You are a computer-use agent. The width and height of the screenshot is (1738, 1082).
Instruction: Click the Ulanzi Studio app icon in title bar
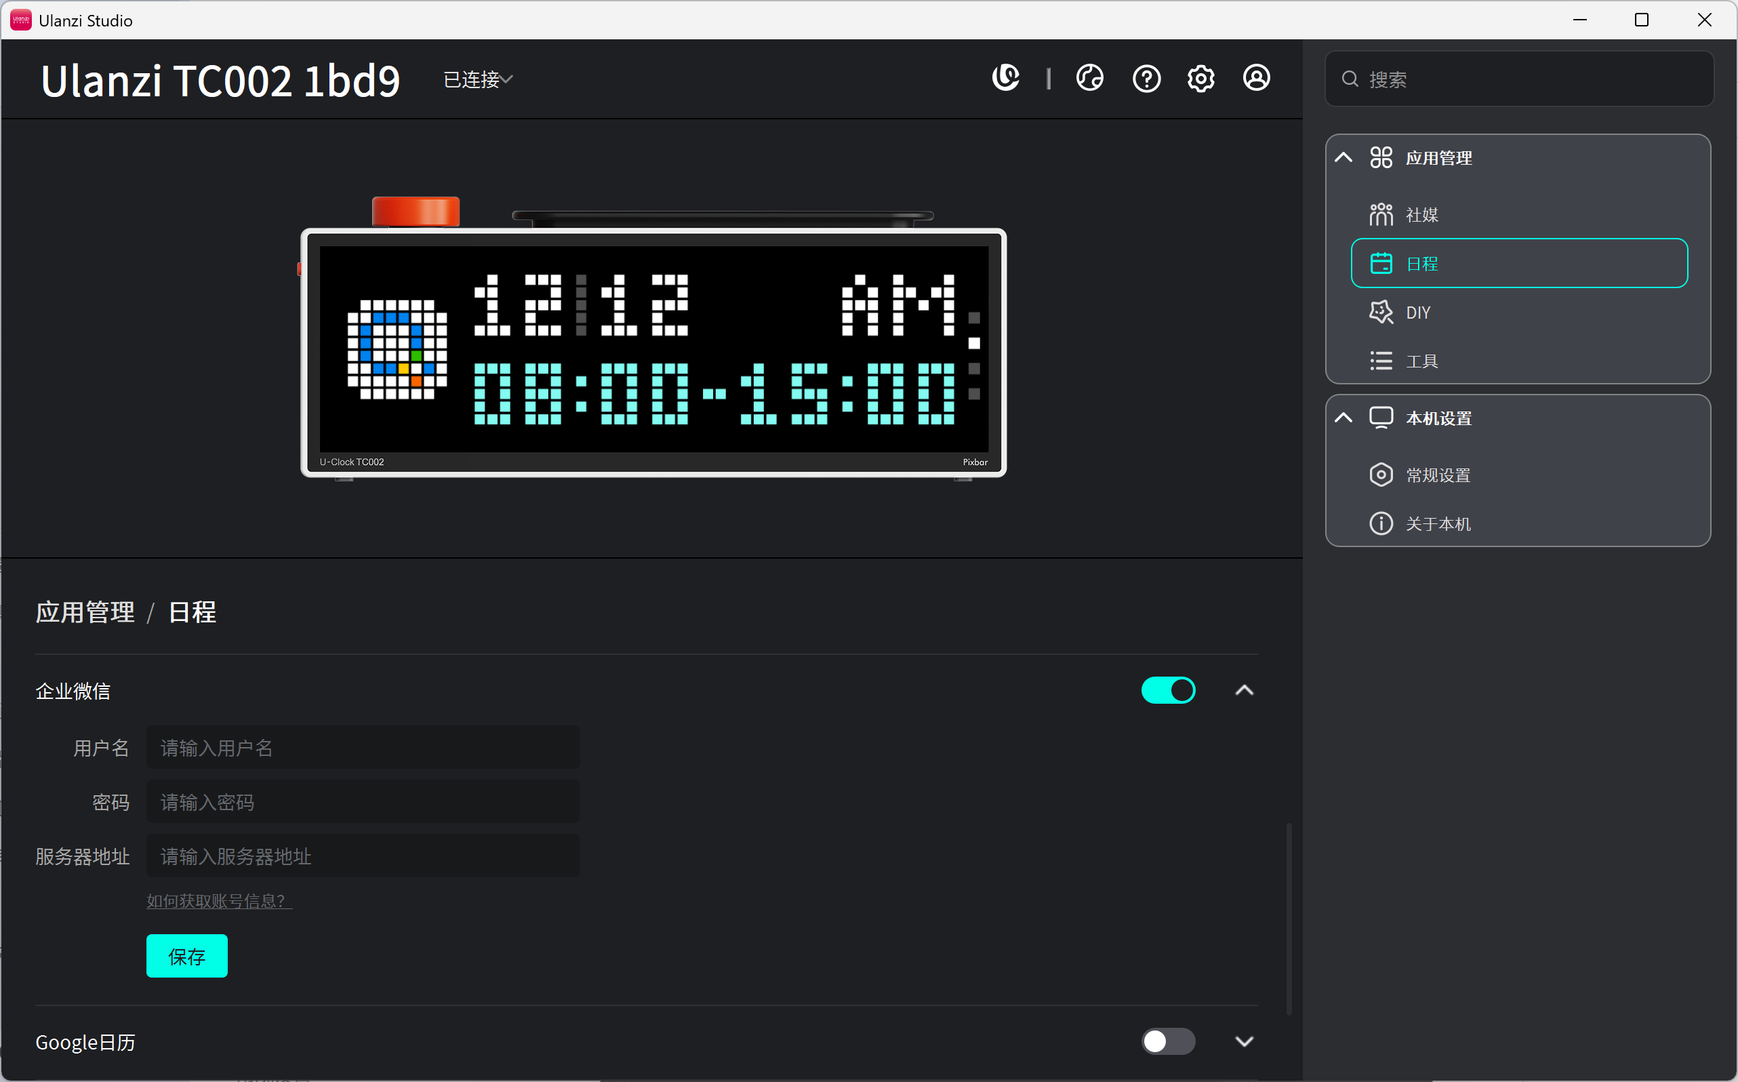[x=21, y=20]
